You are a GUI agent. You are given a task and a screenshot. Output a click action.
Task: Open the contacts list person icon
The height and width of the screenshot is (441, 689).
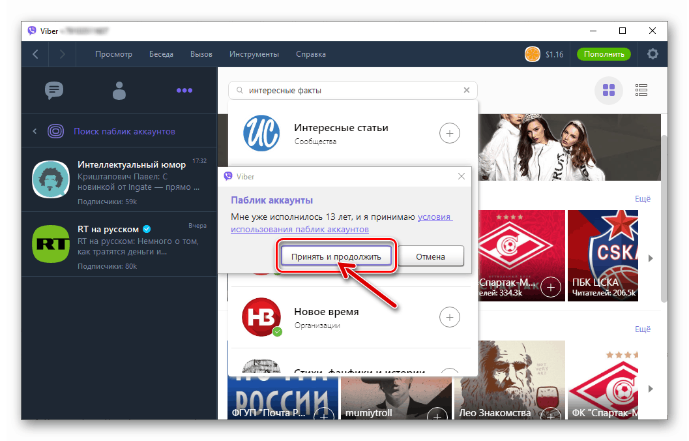point(119,91)
